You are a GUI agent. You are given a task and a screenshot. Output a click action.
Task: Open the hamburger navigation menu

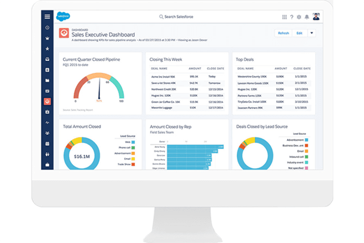coord(47,17)
